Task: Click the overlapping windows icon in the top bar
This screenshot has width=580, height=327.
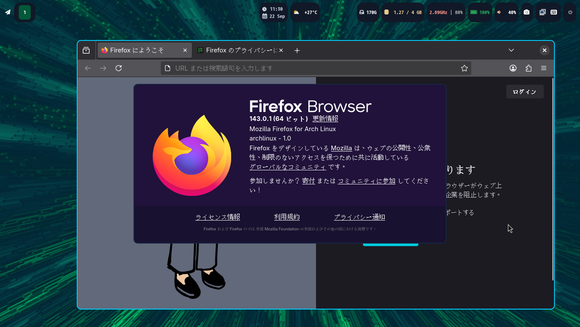Action: (x=542, y=12)
